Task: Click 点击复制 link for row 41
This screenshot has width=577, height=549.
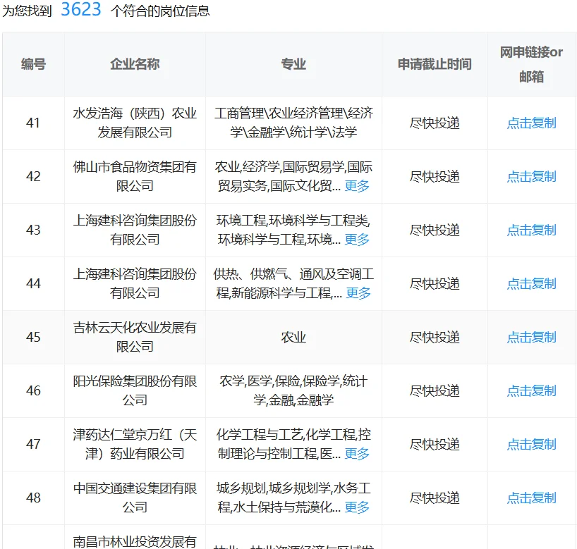Action: (x=531, y=123)
